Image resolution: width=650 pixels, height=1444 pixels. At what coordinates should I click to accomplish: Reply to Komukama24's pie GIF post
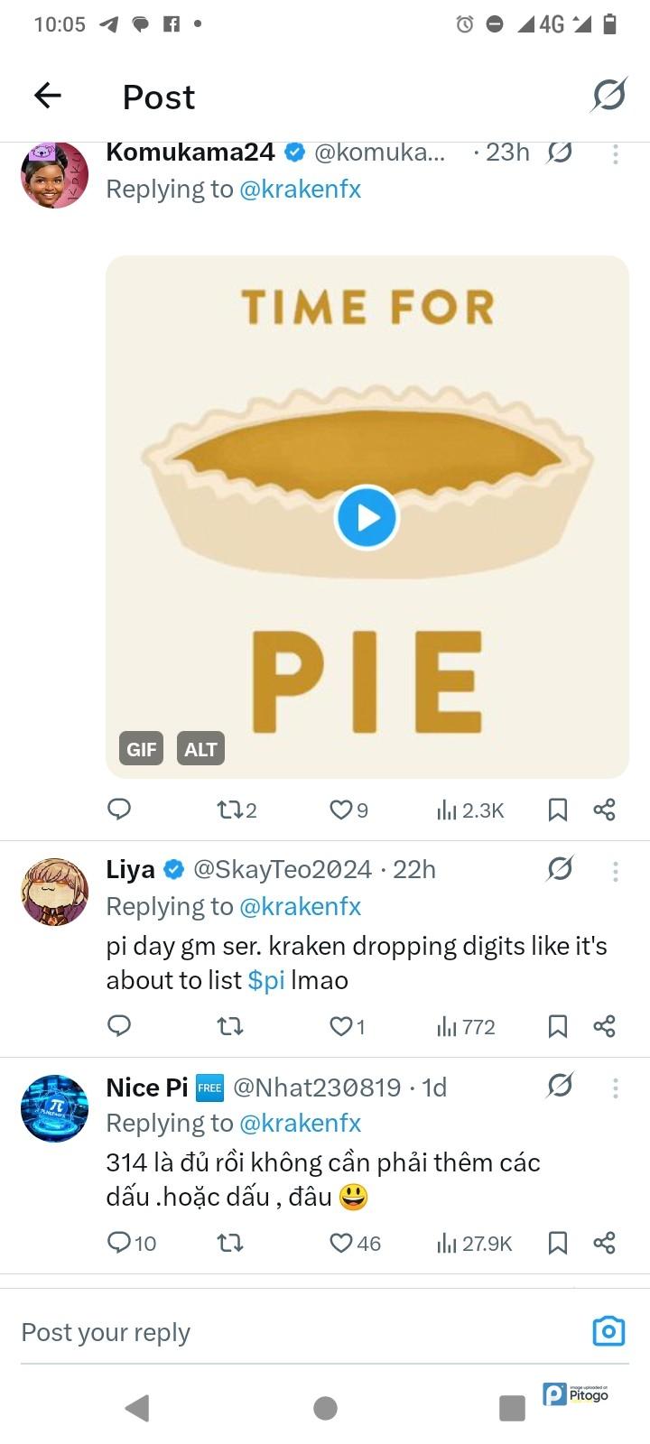(119, 810)
